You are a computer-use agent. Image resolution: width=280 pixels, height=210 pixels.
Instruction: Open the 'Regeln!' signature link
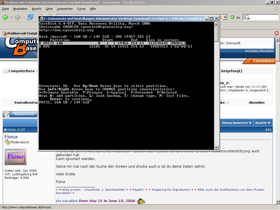pos(138,190)
